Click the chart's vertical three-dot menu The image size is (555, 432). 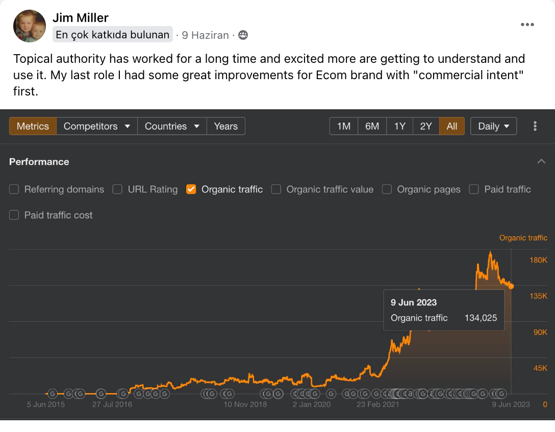(535, 126)
